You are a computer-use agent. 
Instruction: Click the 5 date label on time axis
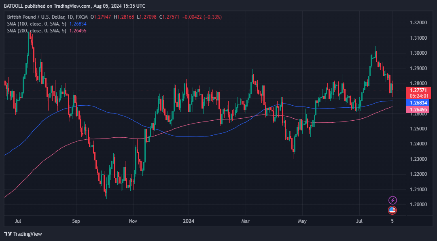392,221
